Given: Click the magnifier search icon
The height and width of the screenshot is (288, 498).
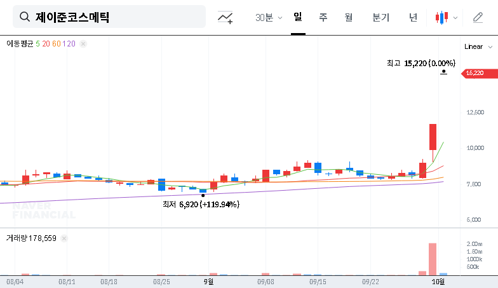Looking at the screenshot, I should point(25,17).
